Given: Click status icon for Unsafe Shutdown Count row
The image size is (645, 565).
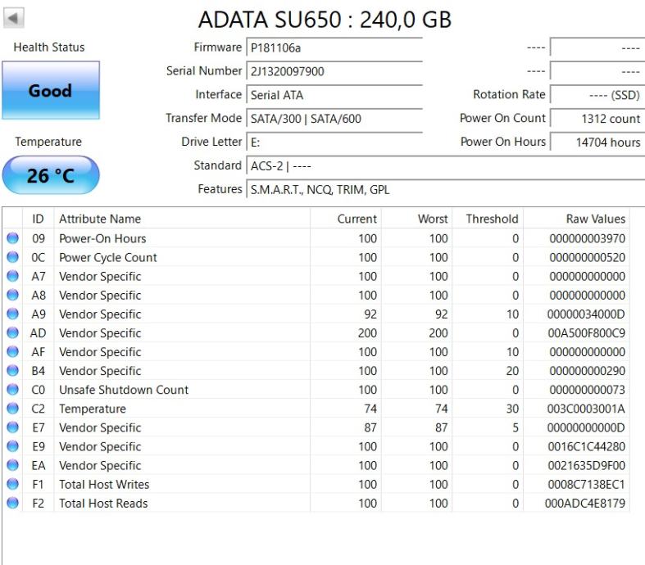Looking at the screenshot, I should 13,389.
